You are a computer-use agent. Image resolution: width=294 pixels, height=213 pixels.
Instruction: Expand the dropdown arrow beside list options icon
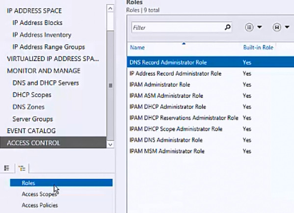coord(260,27)
